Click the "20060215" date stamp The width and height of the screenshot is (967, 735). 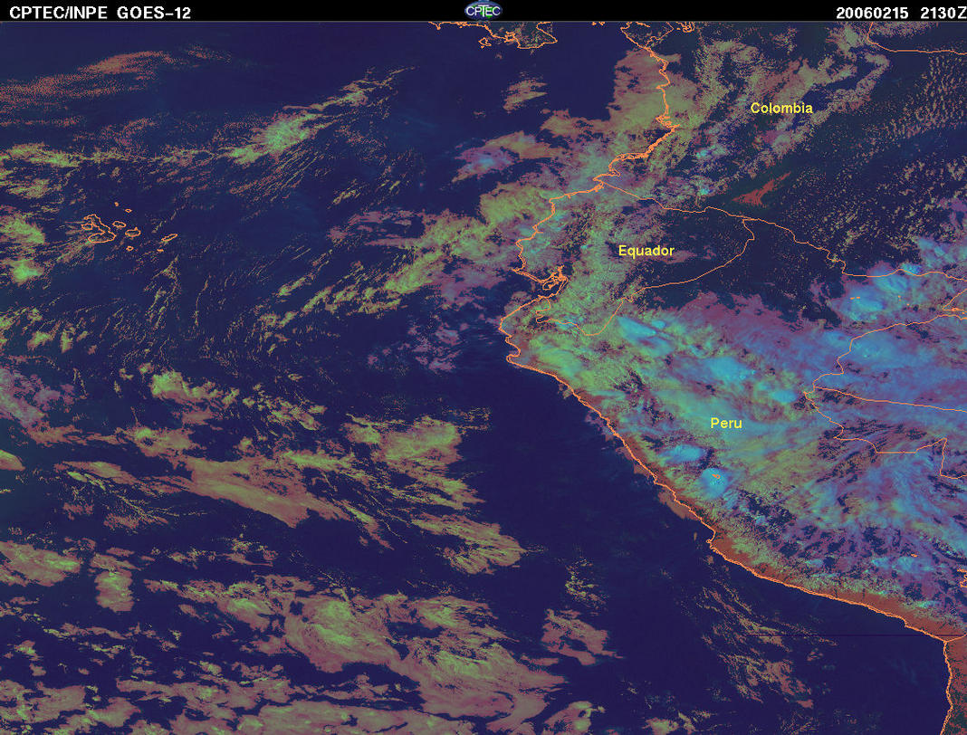coord(872,13)
